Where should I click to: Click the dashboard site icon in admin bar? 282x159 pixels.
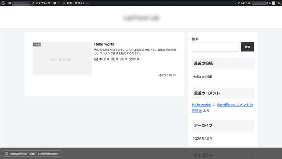pos(10,3)
